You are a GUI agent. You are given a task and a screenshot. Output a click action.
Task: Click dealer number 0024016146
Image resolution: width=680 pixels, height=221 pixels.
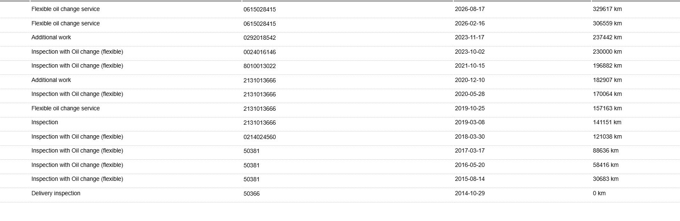click(260, 52)
